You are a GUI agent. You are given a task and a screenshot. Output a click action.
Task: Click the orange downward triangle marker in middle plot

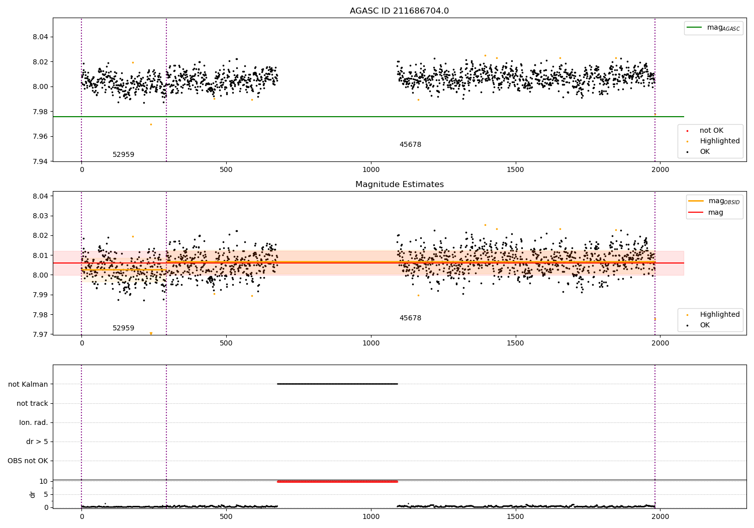click(151, 333)
